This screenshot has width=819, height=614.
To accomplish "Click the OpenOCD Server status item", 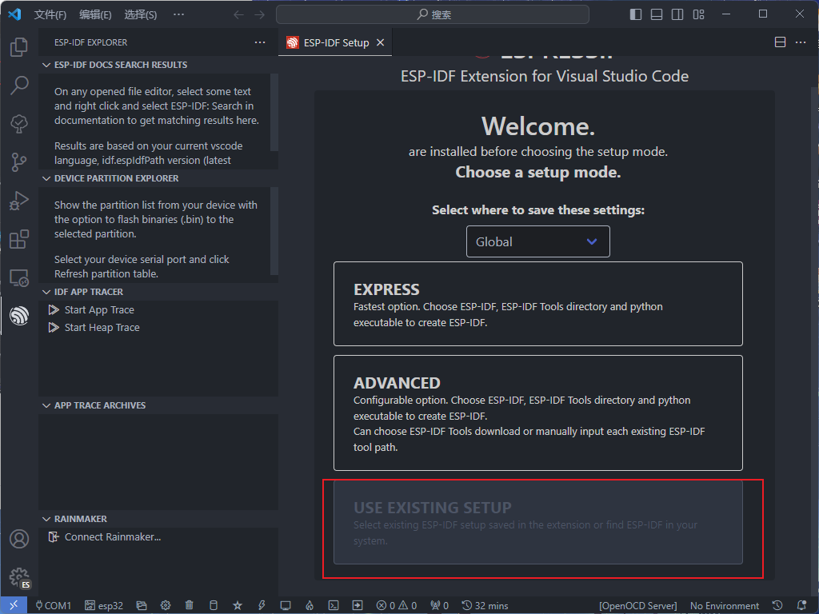I will (x=637, y=606).
